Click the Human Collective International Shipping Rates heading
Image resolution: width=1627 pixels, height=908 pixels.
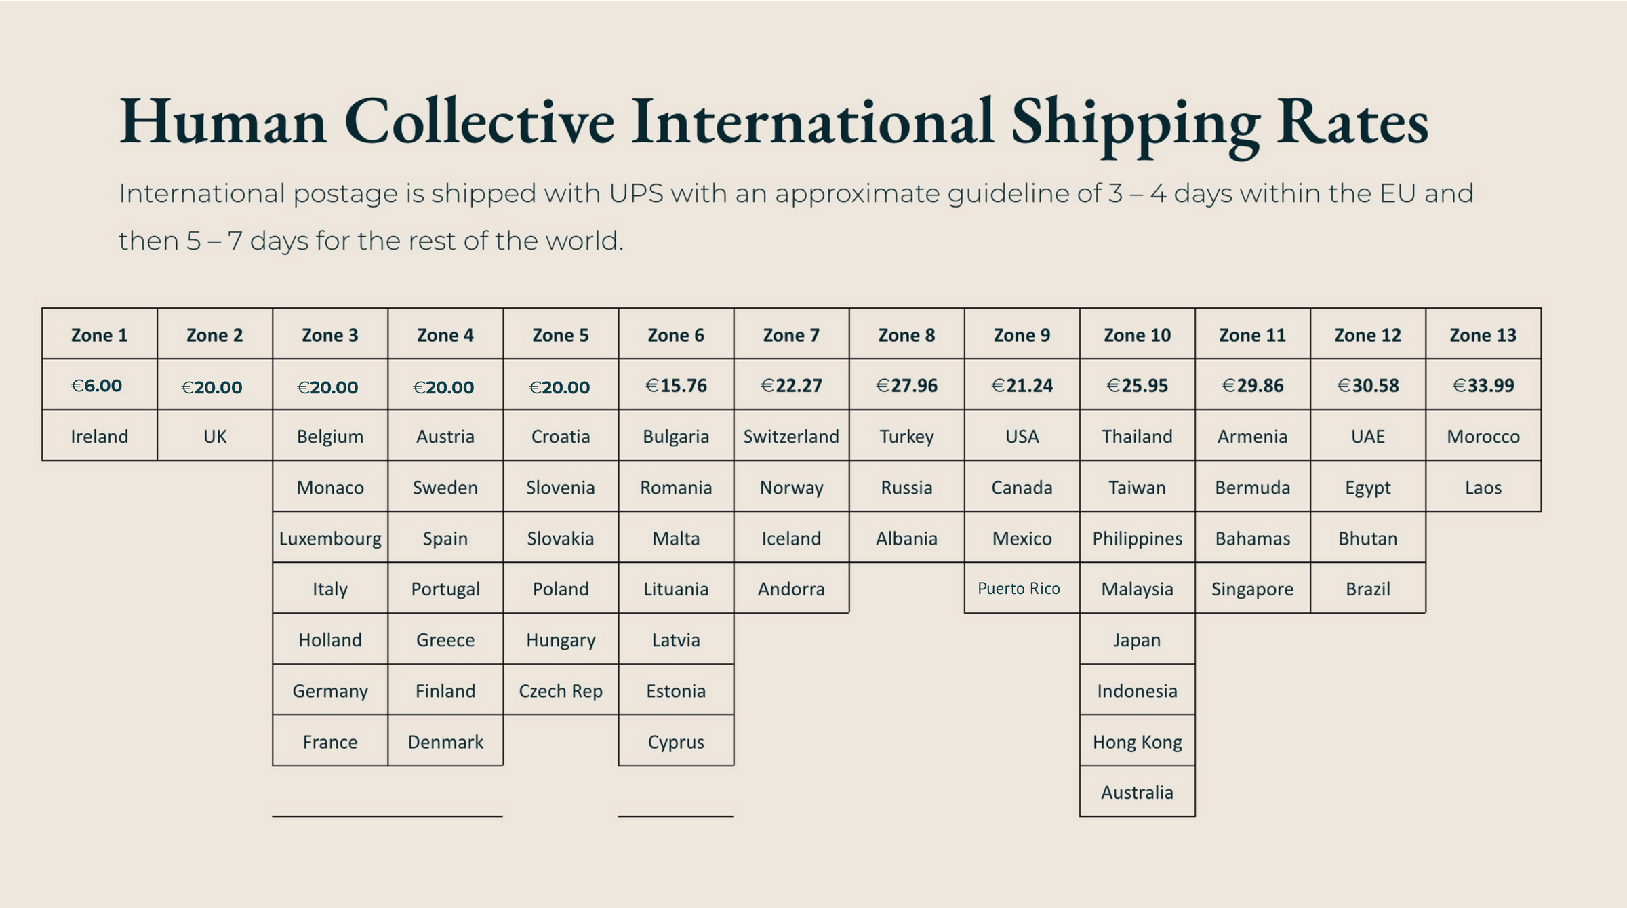pyautogui.click(x=774, y=122)
